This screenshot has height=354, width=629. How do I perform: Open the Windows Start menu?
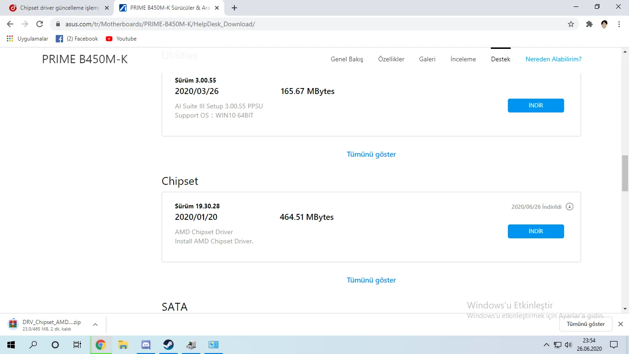click(11, 345)
